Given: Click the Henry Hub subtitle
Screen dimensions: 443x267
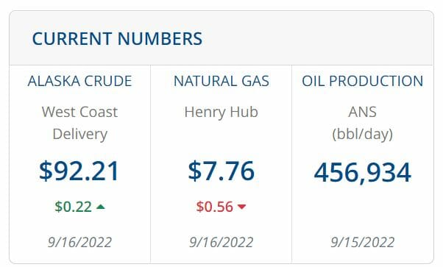Looking at the screenshot, I should click(x=221, y=112).
